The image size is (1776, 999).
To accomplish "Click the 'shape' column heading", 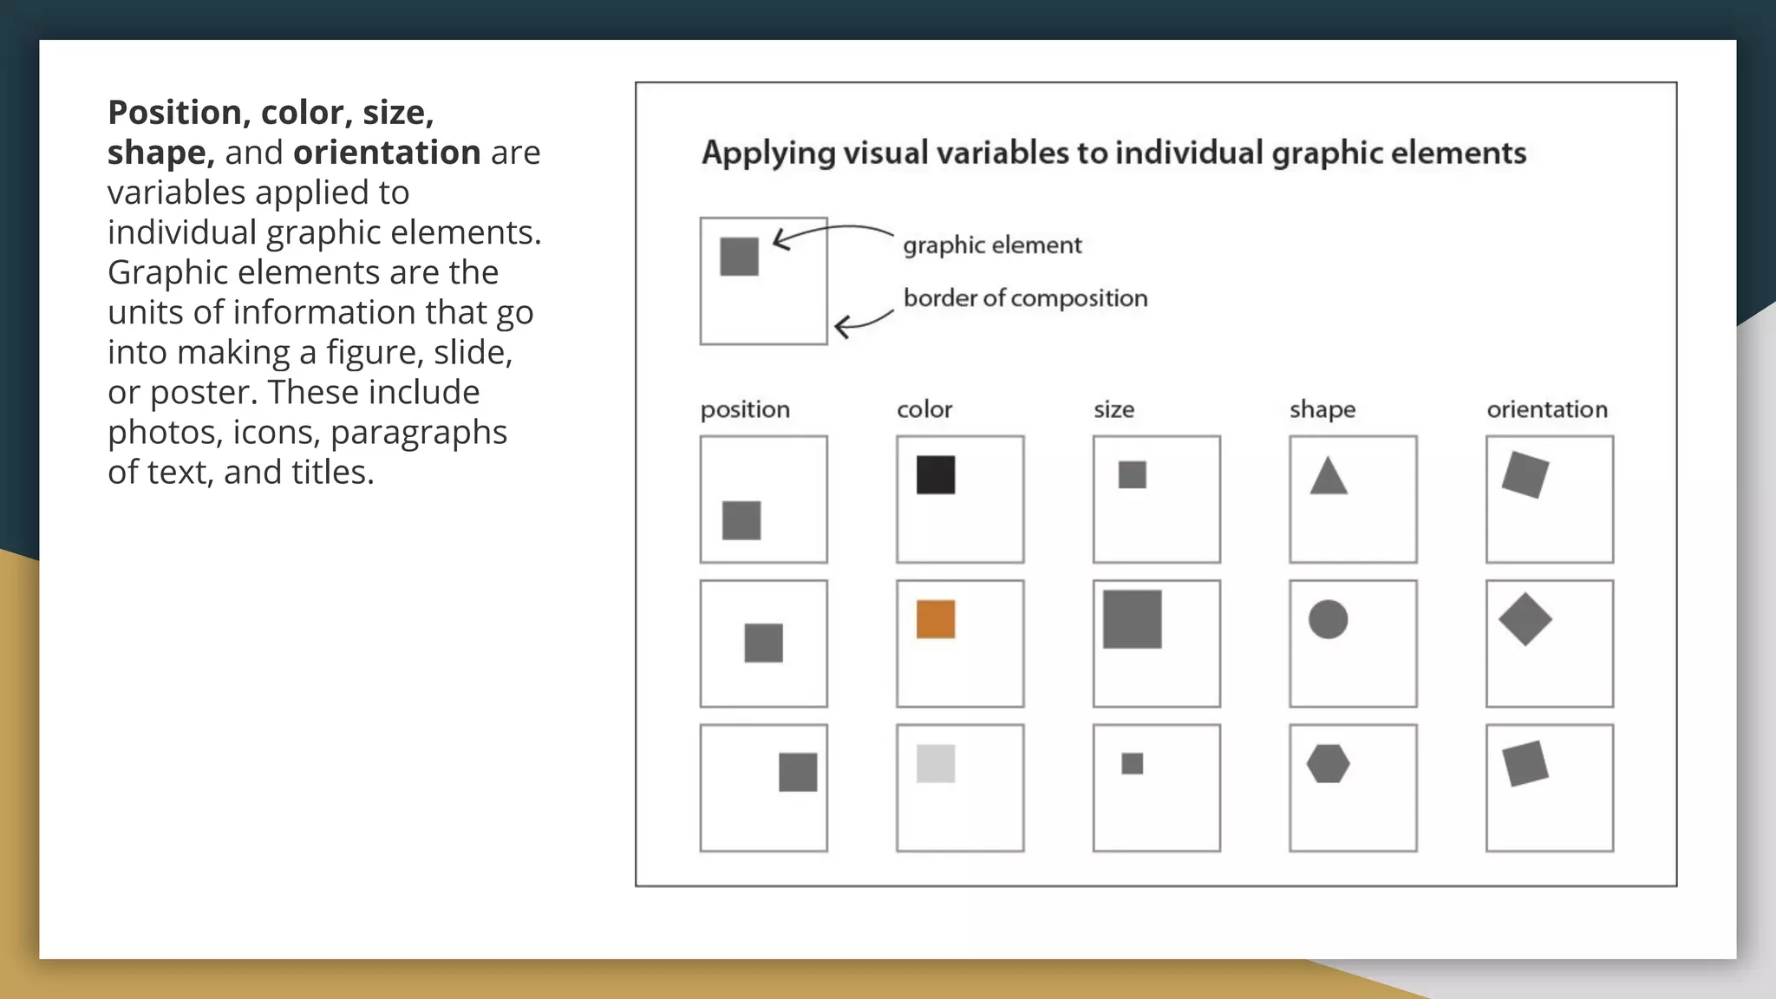I will point(1322,409).
